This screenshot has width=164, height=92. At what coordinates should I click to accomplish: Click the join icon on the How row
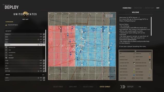pyautogui.click(x=44, y=61)
